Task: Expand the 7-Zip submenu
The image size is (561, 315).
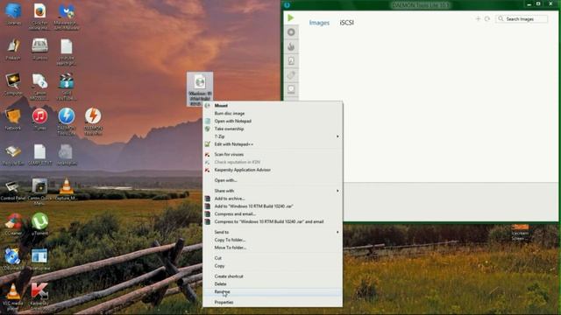Action: 273,136
